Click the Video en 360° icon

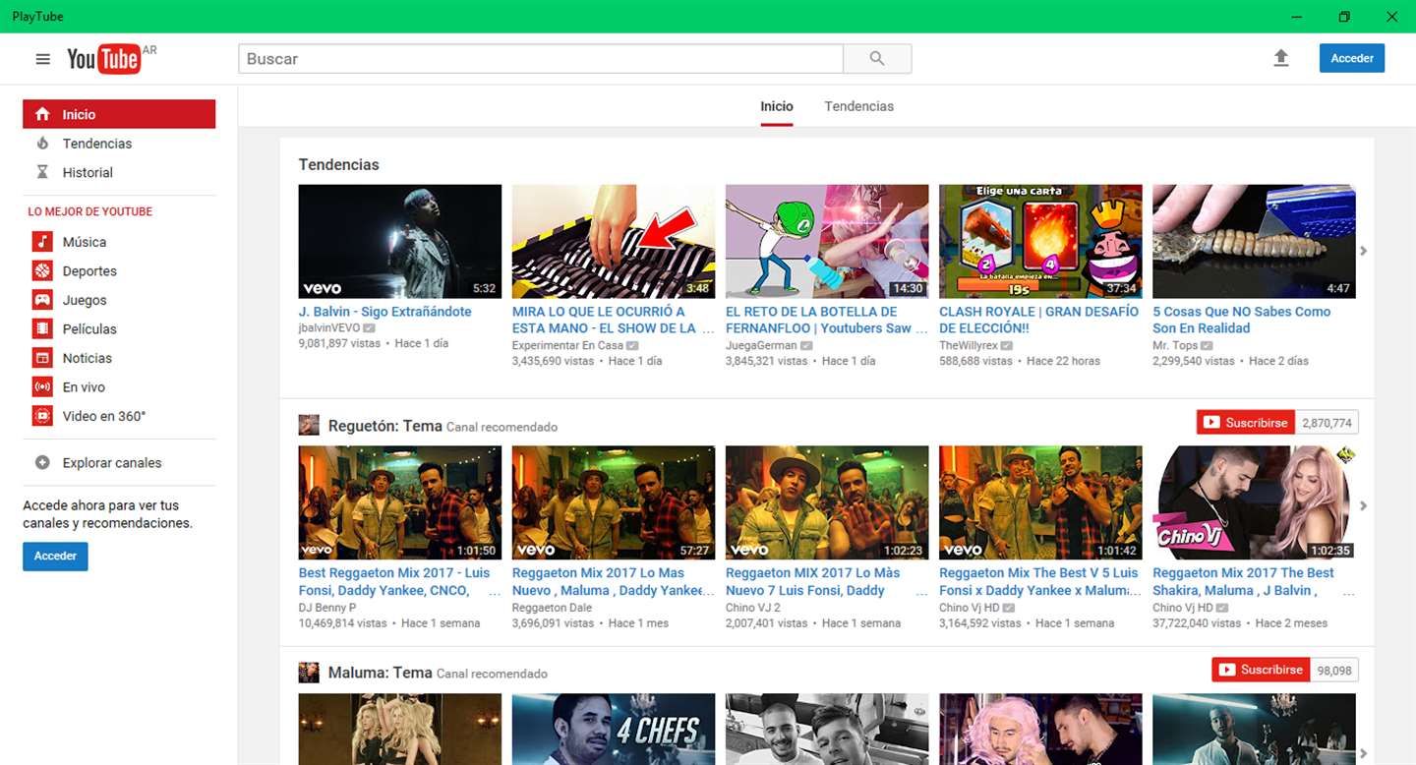point(42,416)
